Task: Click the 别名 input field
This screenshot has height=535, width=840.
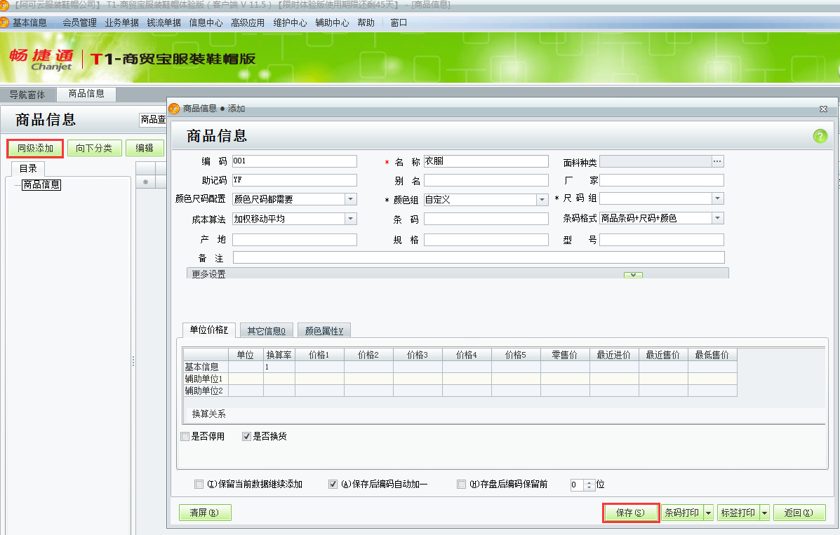Action: point(486,180)
